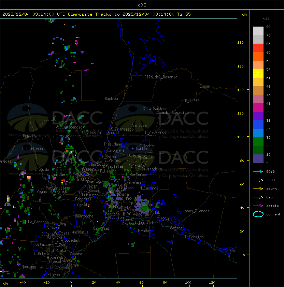
Task: Click the Encon town label
Action: click(205, 86)
